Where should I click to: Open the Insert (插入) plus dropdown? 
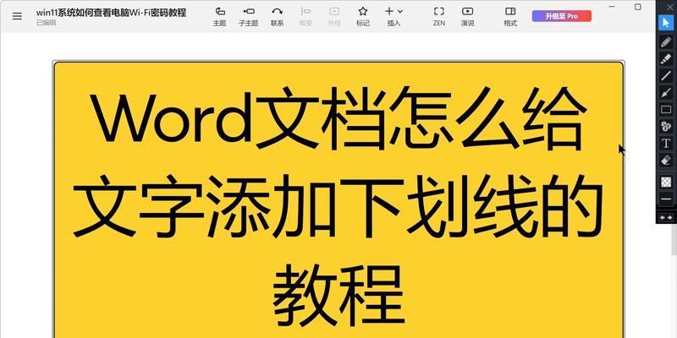[x=394, y=16]
